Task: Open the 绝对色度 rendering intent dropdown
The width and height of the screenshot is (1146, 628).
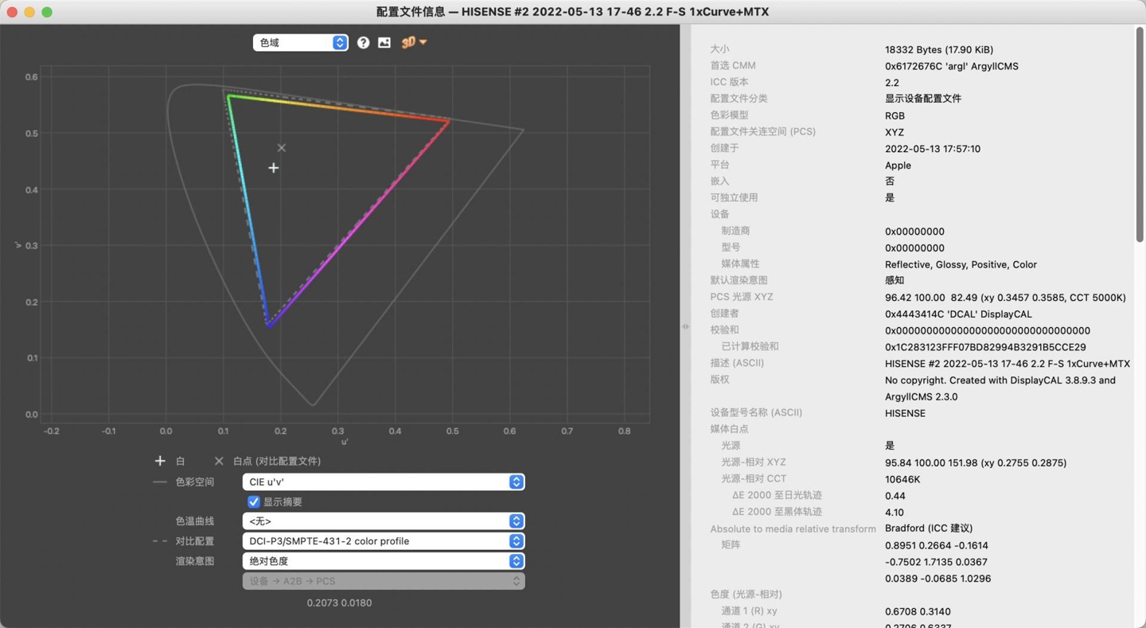Action: 383,561
